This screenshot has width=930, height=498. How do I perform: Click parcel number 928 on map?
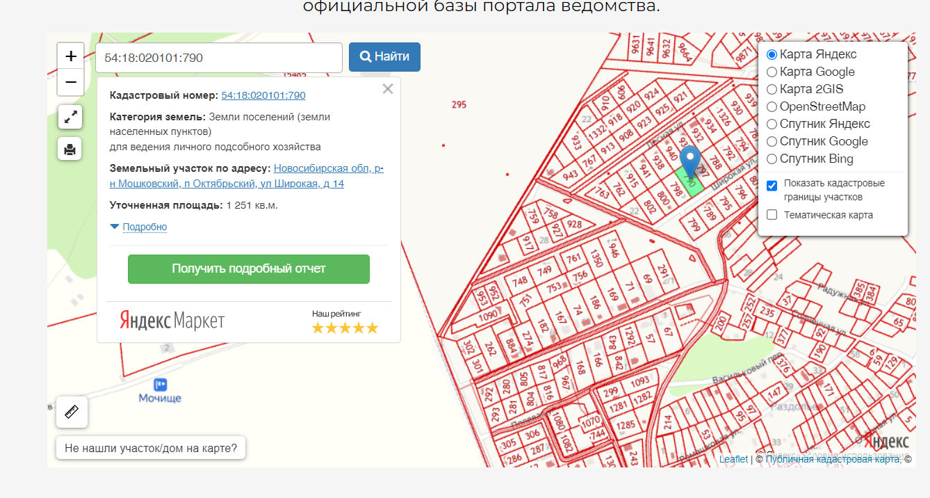point(574,224)
